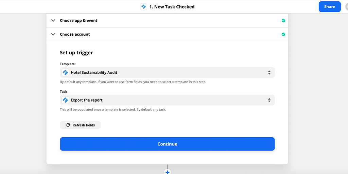This screenshot has width=348, height=174.
Task: Click the app icon inside the Task field
Action: coord(65,100)
